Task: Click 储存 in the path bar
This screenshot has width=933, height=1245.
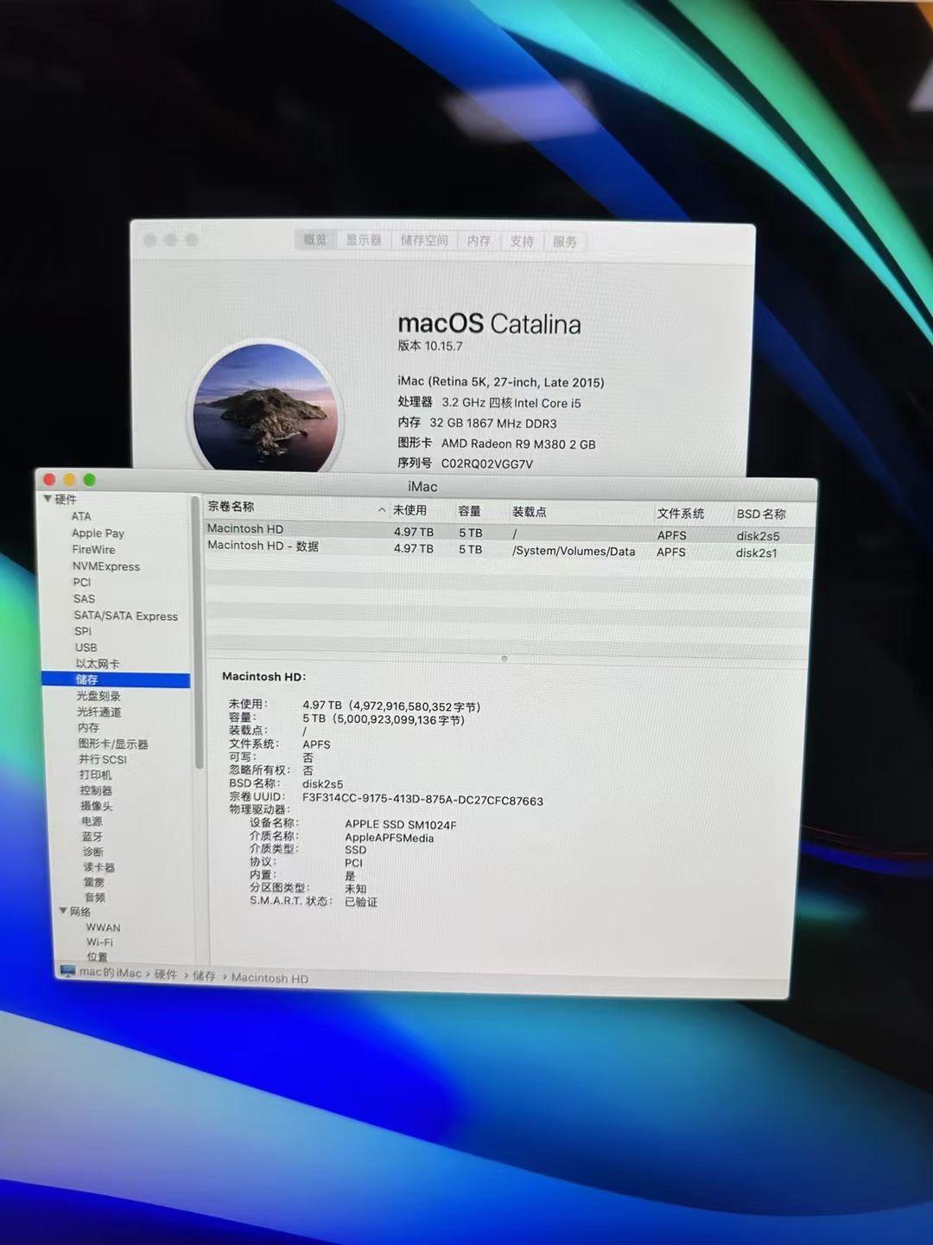Action: coord(204,976)
